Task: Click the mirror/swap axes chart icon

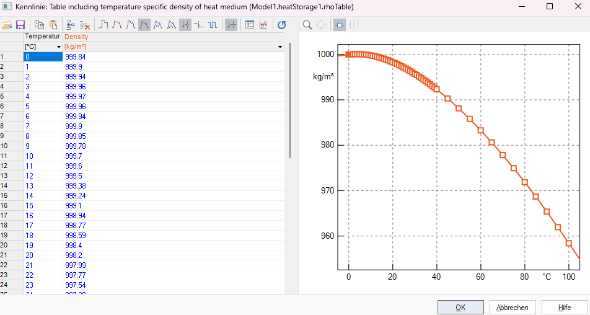Action: (263, 25)
